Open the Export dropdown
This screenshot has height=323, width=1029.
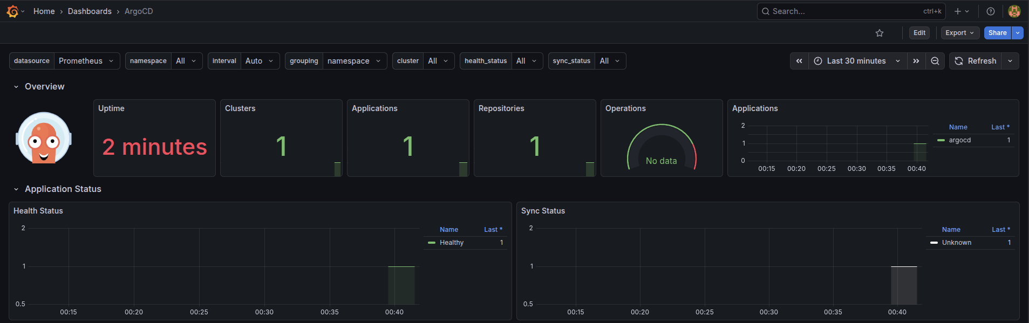960,33
